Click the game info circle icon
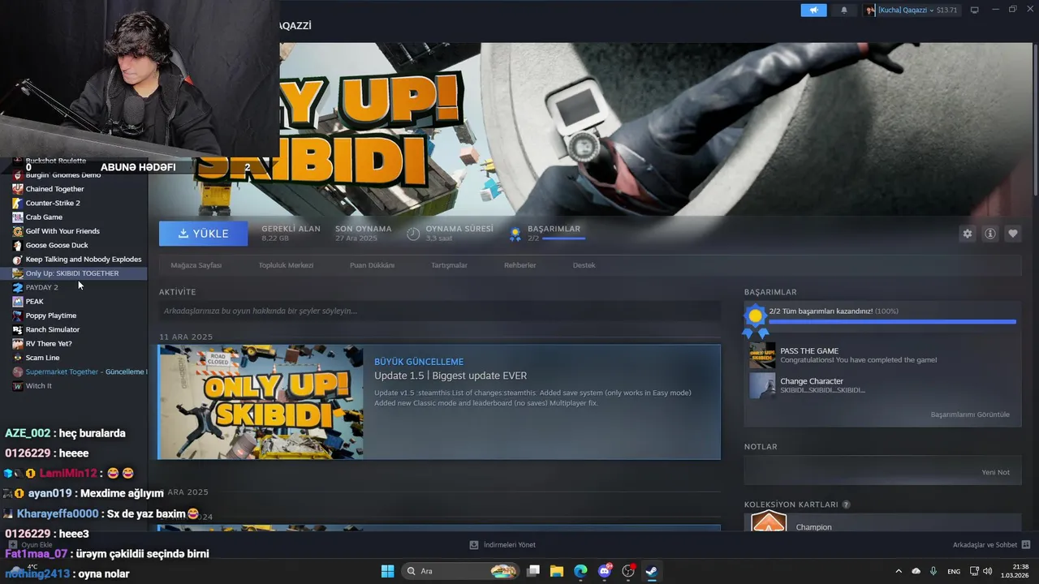Viewport: 1039px width, 584px height. click(989, 234)
